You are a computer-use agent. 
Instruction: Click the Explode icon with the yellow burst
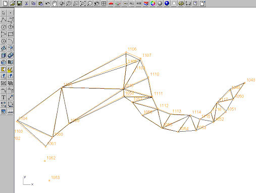pos(11,69)
